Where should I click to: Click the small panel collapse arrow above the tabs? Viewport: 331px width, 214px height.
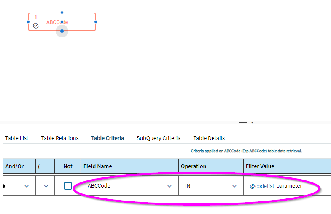tap(252, 123)
